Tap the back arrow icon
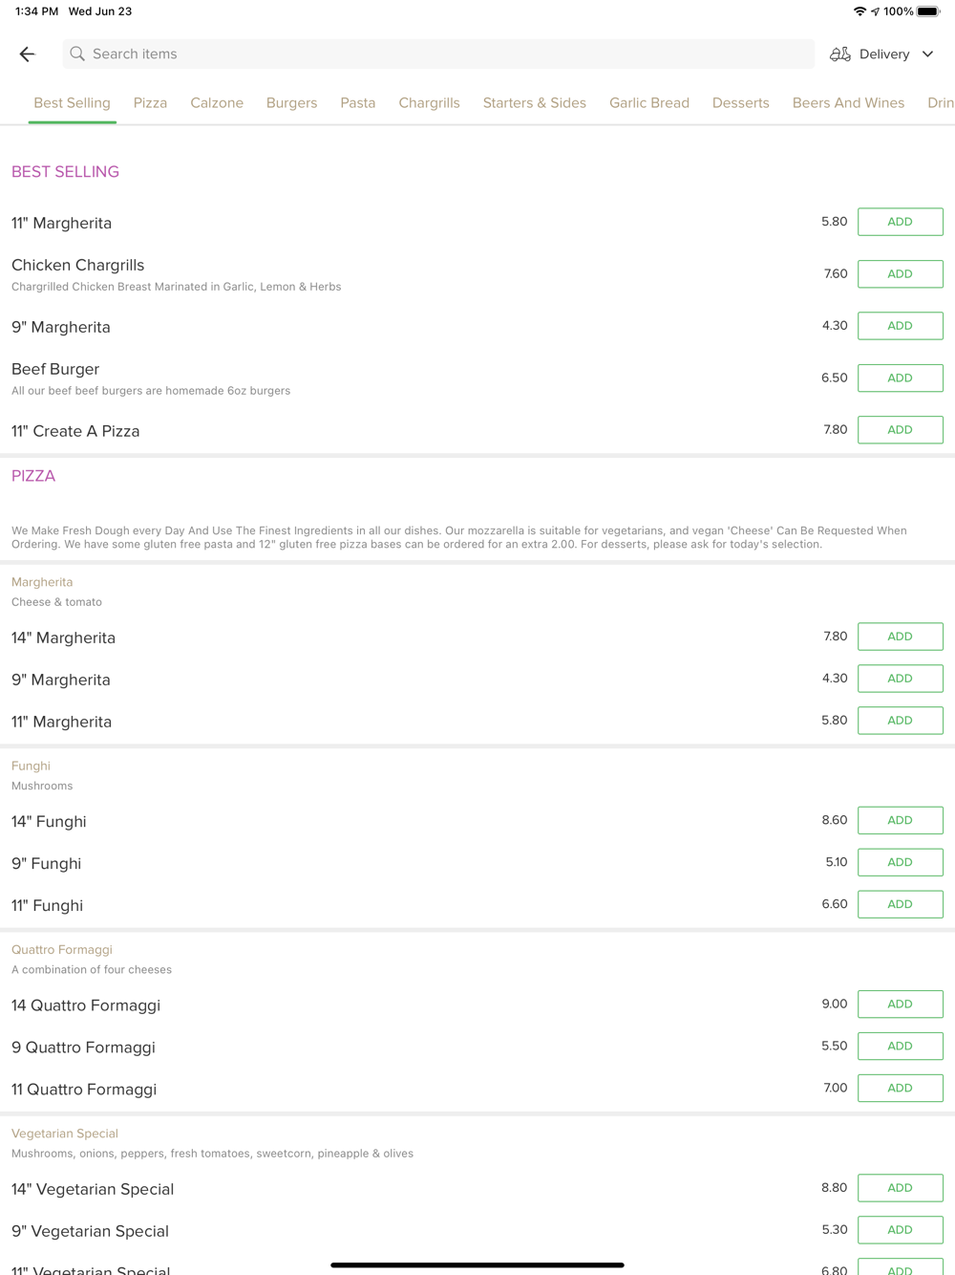955x1275 pixels. (x=27, y=54)
